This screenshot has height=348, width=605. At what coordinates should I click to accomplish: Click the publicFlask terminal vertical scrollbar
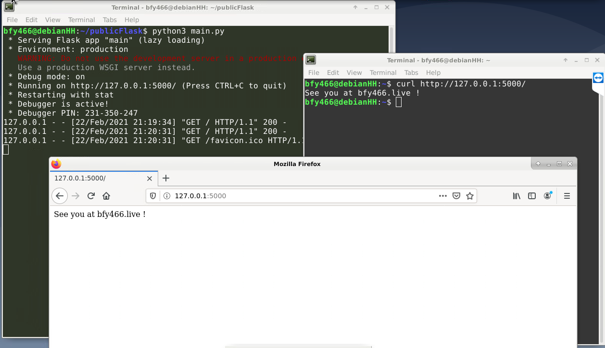tap(391, 38)
